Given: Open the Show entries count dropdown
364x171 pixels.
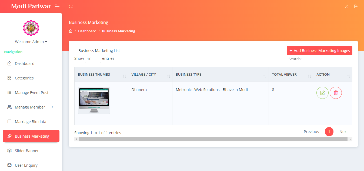Looking at the screenshot, I should [93, 59].
